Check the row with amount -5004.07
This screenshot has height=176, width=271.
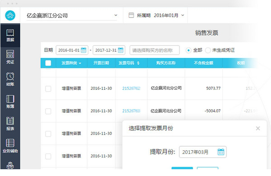click(x=48, y=111)
